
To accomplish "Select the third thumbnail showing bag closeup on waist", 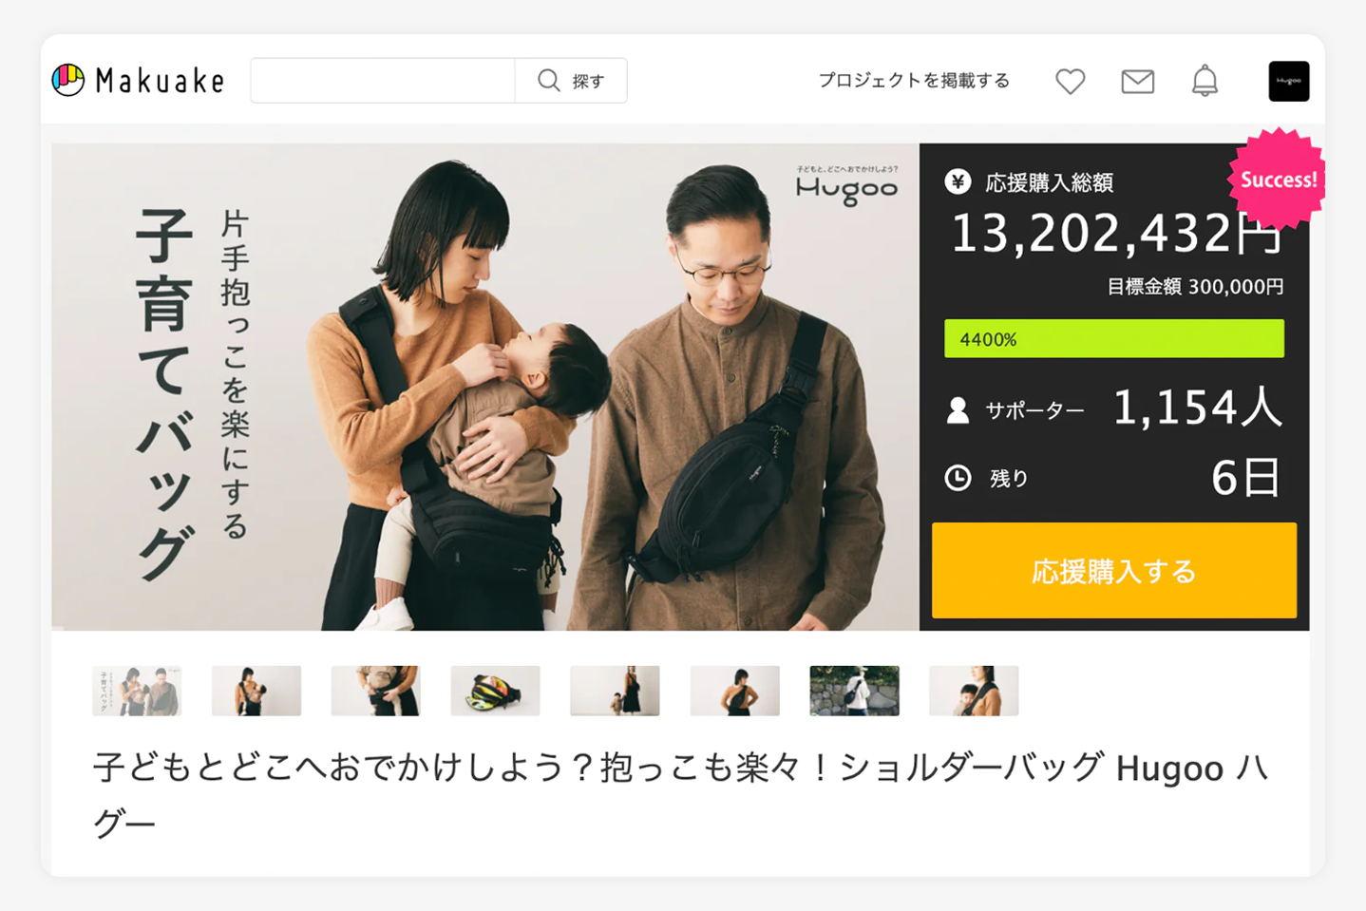I will coord(376,691).
